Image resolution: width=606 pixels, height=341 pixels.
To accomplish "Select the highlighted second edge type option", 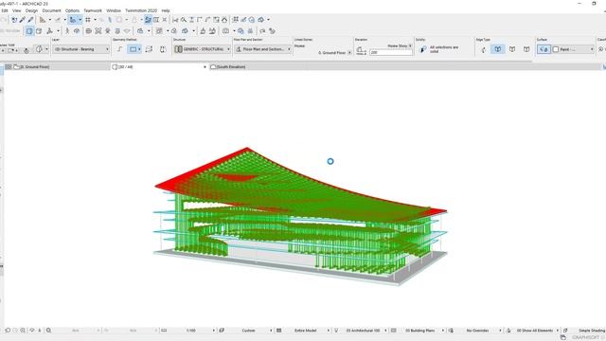I will point(497,49).
